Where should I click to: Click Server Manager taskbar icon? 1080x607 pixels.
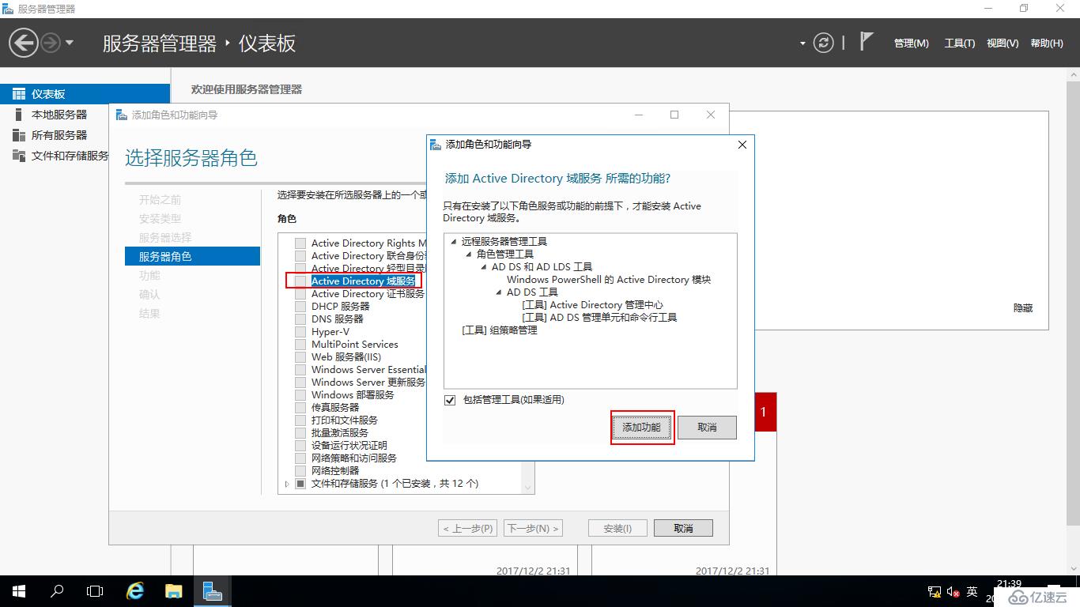pyautogui.click(x=212, y=591)
